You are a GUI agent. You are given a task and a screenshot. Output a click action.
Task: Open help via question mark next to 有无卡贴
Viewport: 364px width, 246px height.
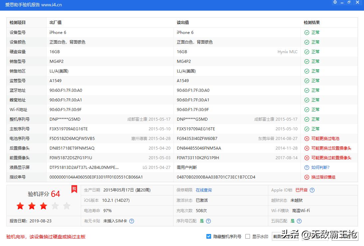click(x=131, y=221)
